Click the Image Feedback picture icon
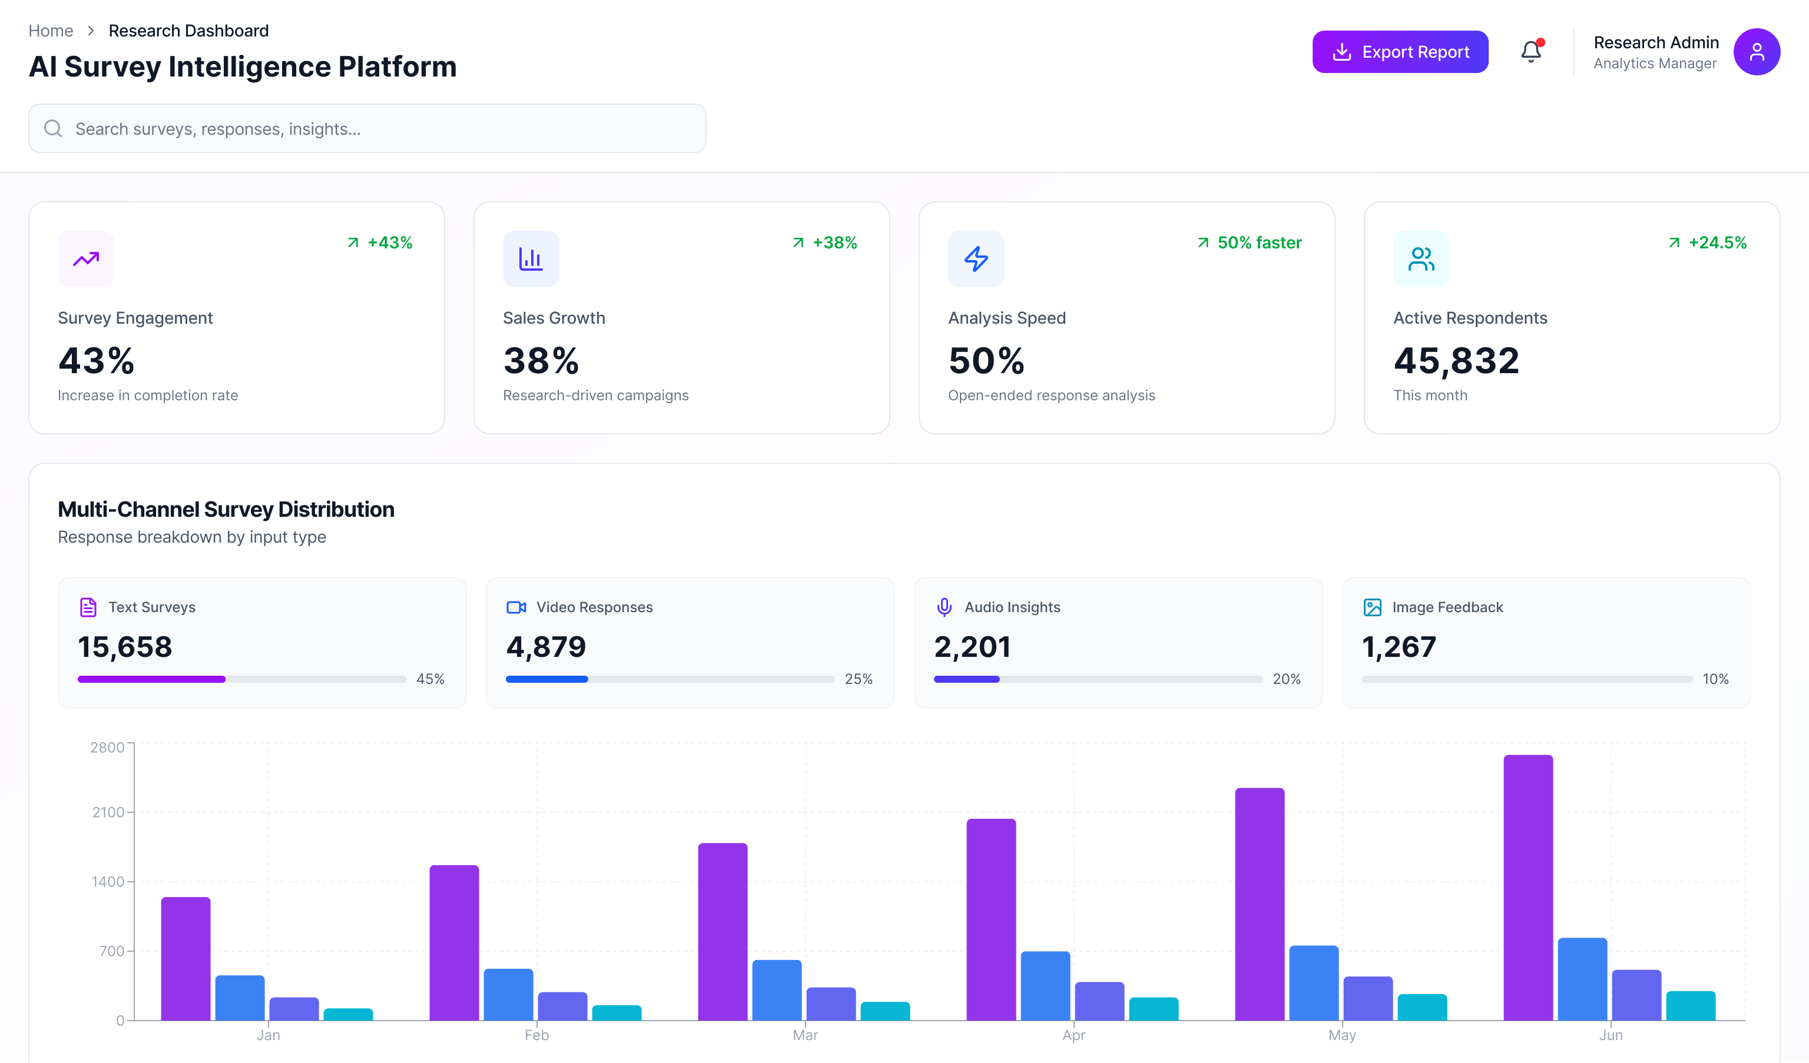Image resolution: width=1809 pixels, height=1063 pixels. coord(1372,606)
